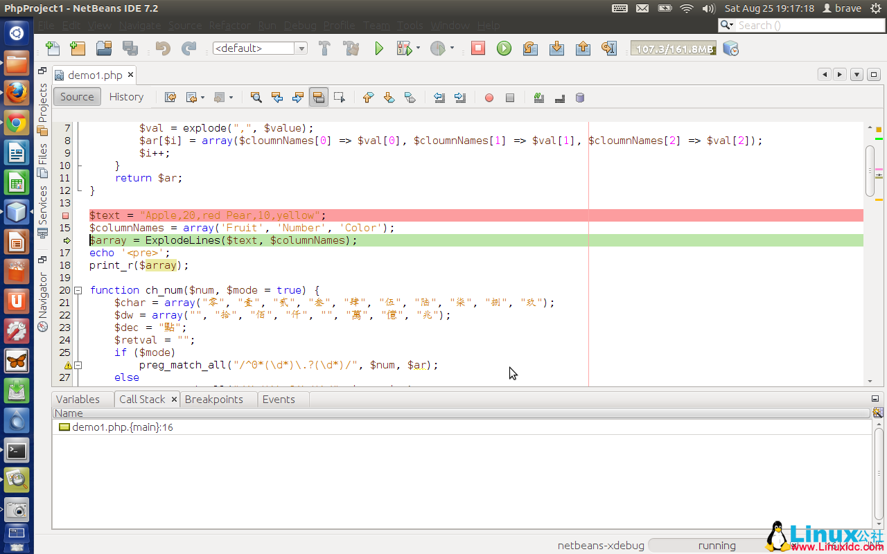This screenshot has width=887, height=554.
Task: Go to next bookmark icon
Action: pos(389,98)
